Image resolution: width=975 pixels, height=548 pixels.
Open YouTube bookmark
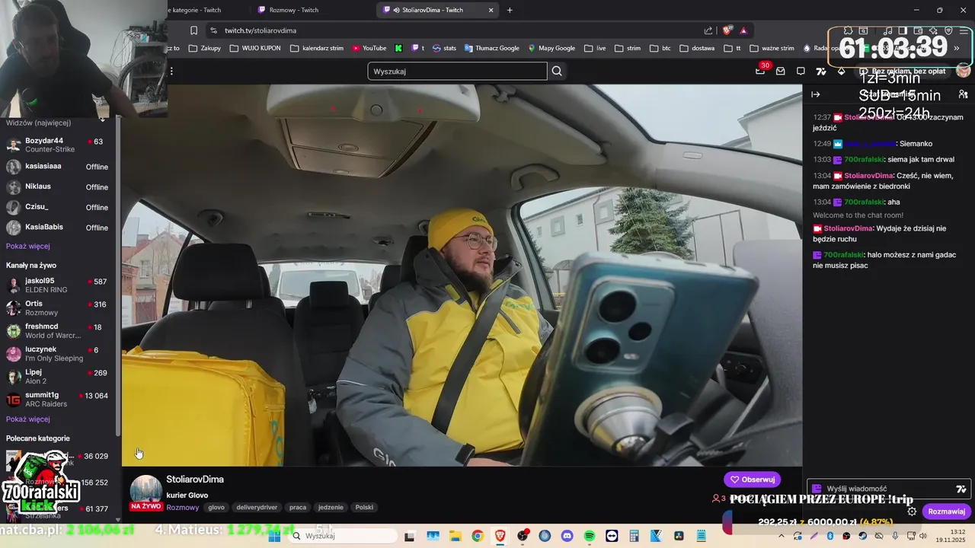[x=369, y=48]
